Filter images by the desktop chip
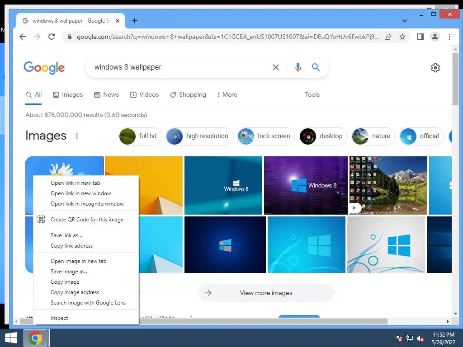This screenshot has width=463, height=347. click(x=323, y=136)
